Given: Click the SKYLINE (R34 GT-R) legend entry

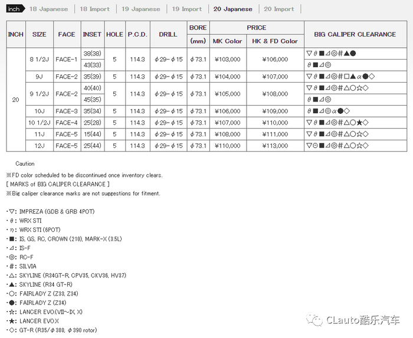Looking at the screenshot, I should (x=41, y=284).
